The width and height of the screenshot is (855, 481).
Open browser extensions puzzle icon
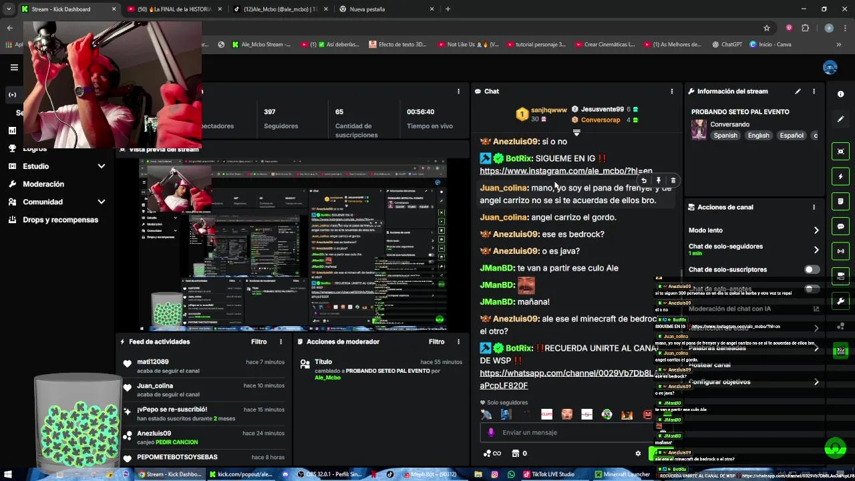pyautogui.click(x=805, y=27)
